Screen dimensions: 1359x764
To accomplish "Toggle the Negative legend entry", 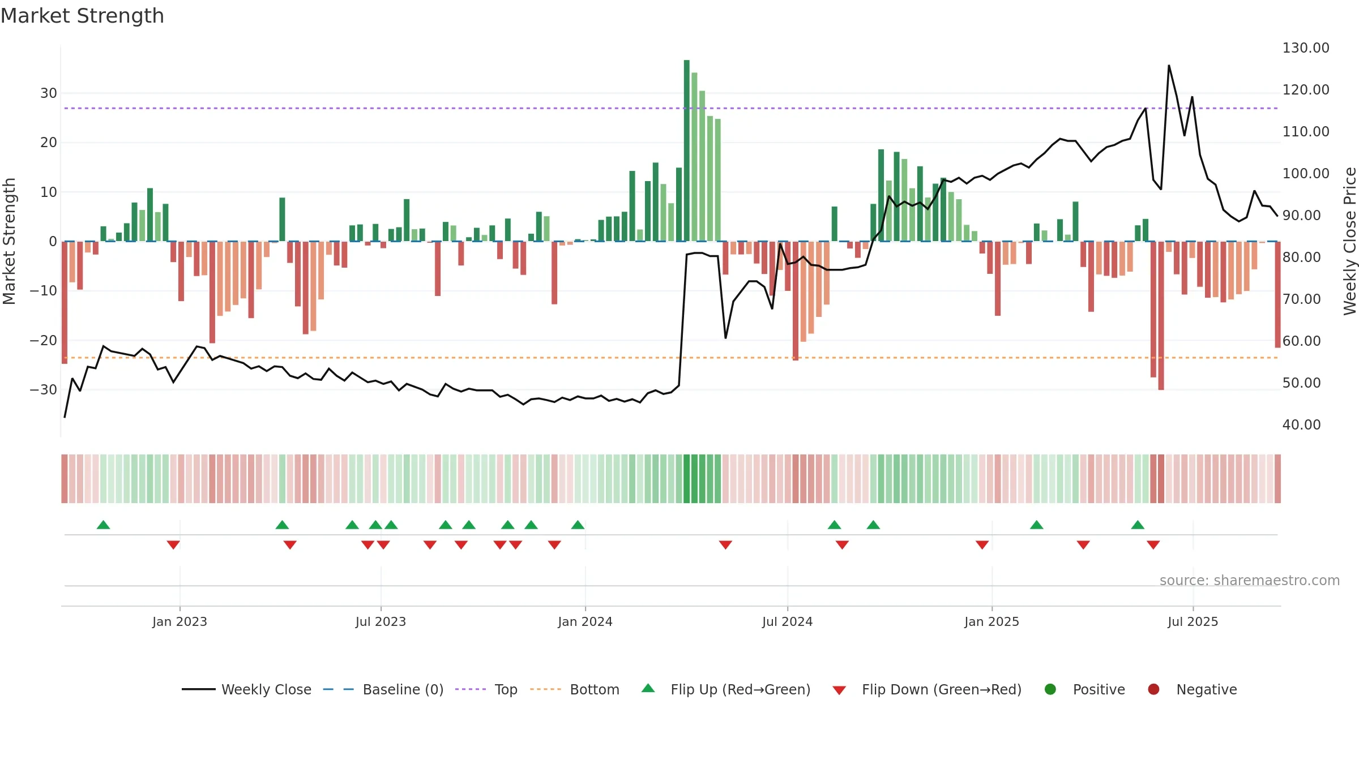I will 1192,689.
